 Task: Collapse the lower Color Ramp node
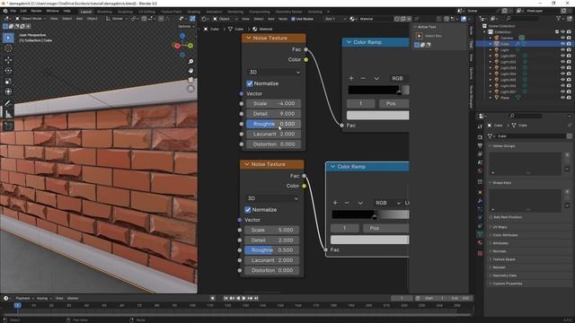pyautogui.click(x=332, y=167)
